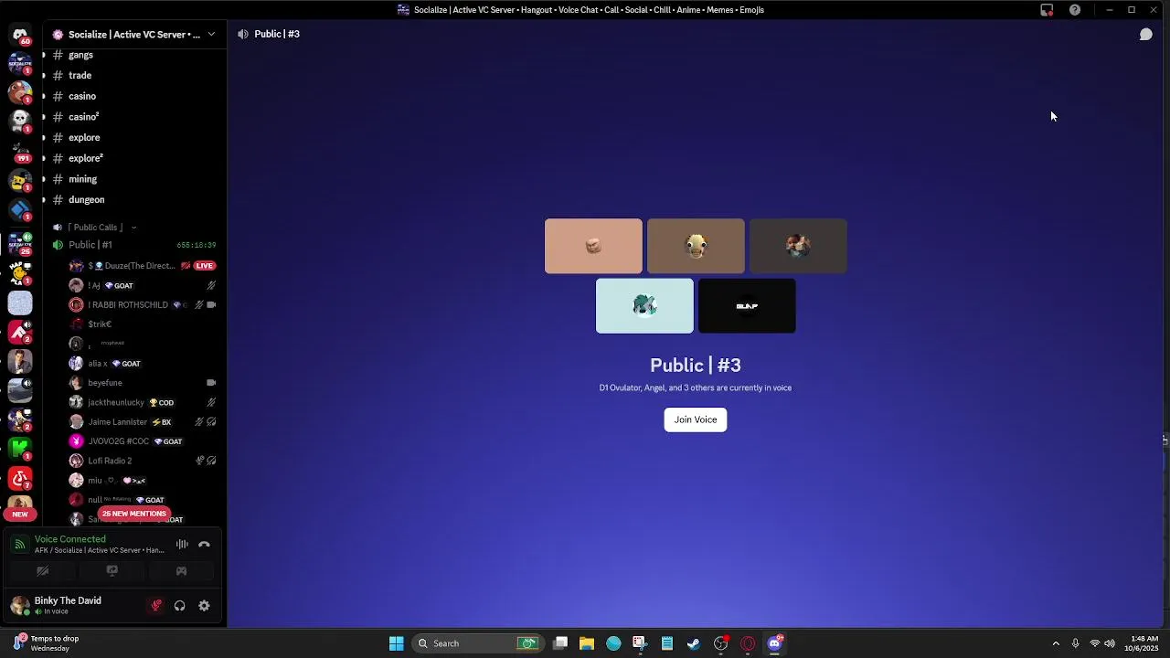Unmute the microphone in user panel
Viewport: 1170px width, 658px height.
[156, 605]
